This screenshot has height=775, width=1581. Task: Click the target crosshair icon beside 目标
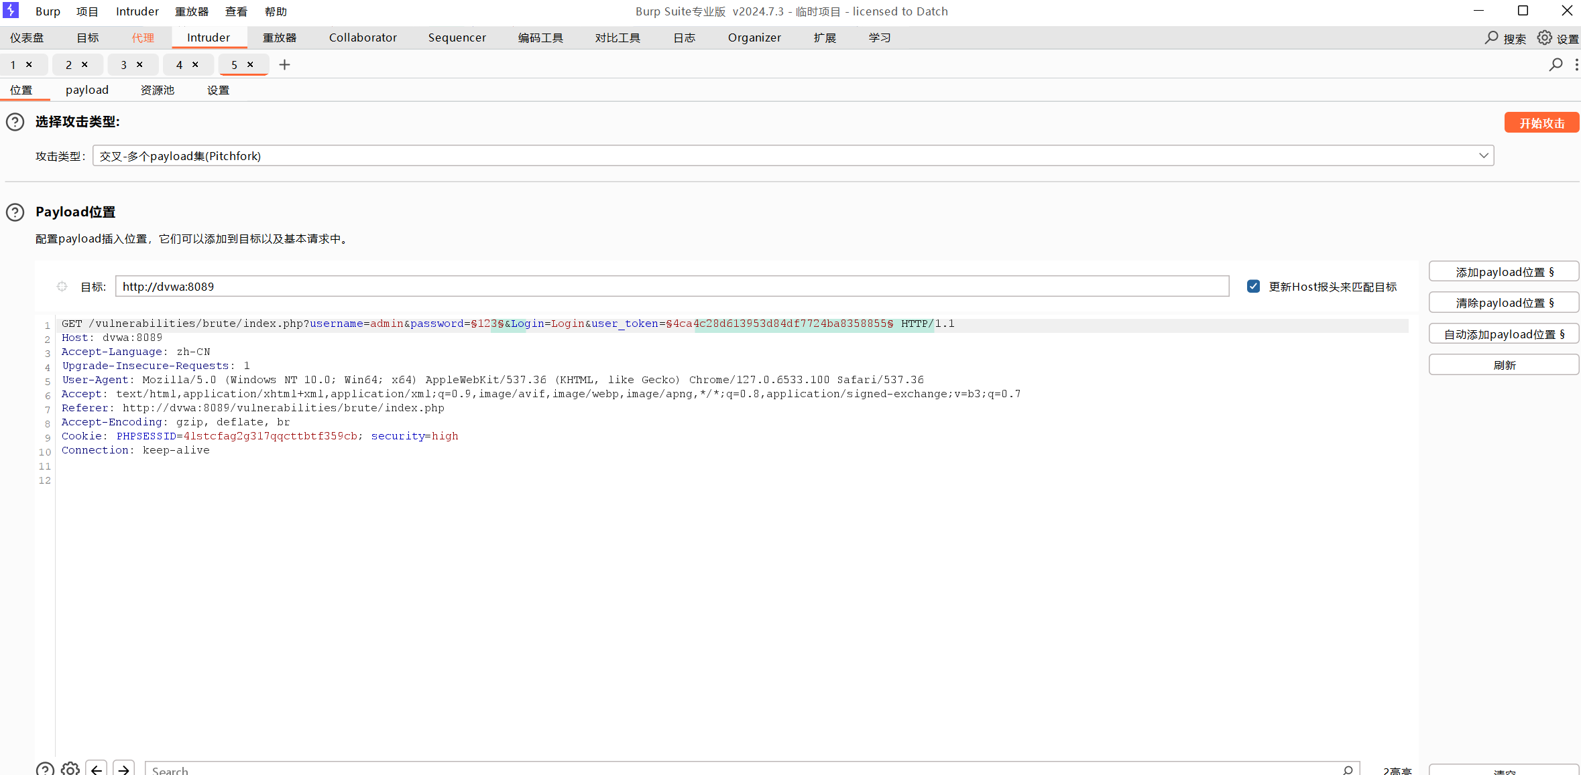click(62, 287)
